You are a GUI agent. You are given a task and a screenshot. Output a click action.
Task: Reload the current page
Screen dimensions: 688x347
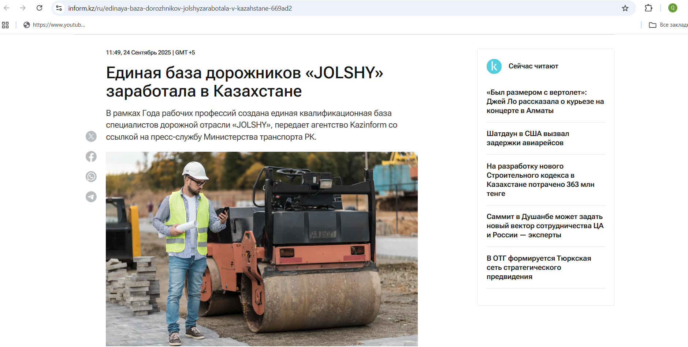click(40, 8)
